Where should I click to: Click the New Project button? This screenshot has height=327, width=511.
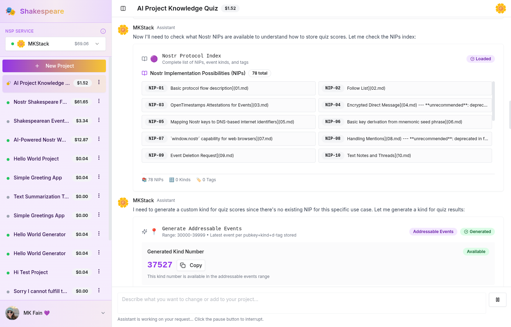pos(54,66)
